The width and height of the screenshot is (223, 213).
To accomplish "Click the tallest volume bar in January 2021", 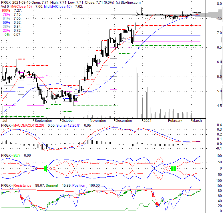I will coord(149,89).
